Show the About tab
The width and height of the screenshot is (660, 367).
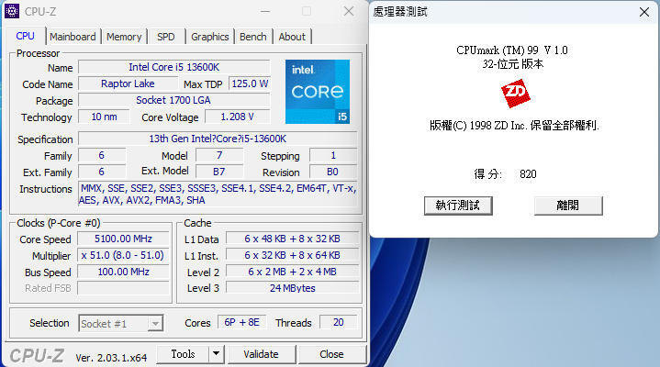292,37
